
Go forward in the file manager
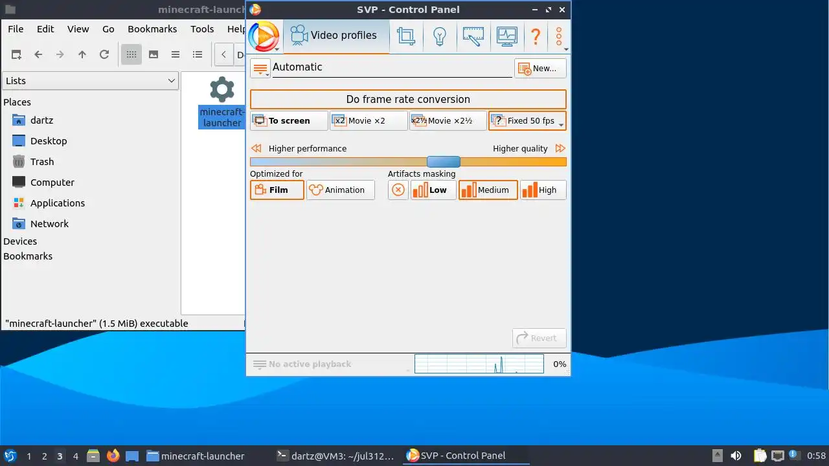(x=60, y=54)
